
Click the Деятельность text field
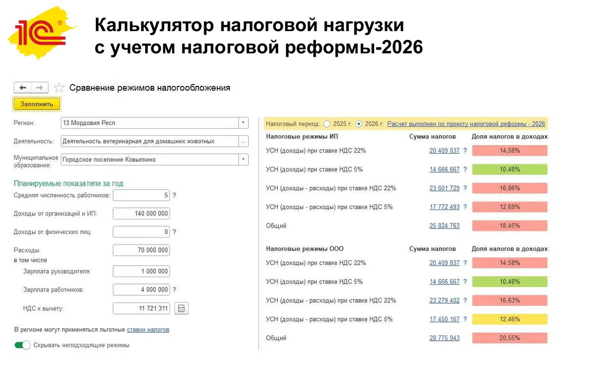point(149,141)
